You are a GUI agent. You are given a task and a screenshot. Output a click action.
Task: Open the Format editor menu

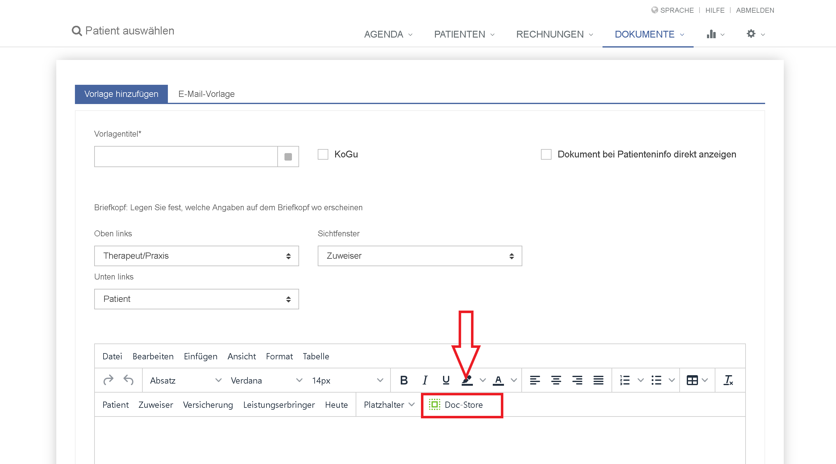279,356
